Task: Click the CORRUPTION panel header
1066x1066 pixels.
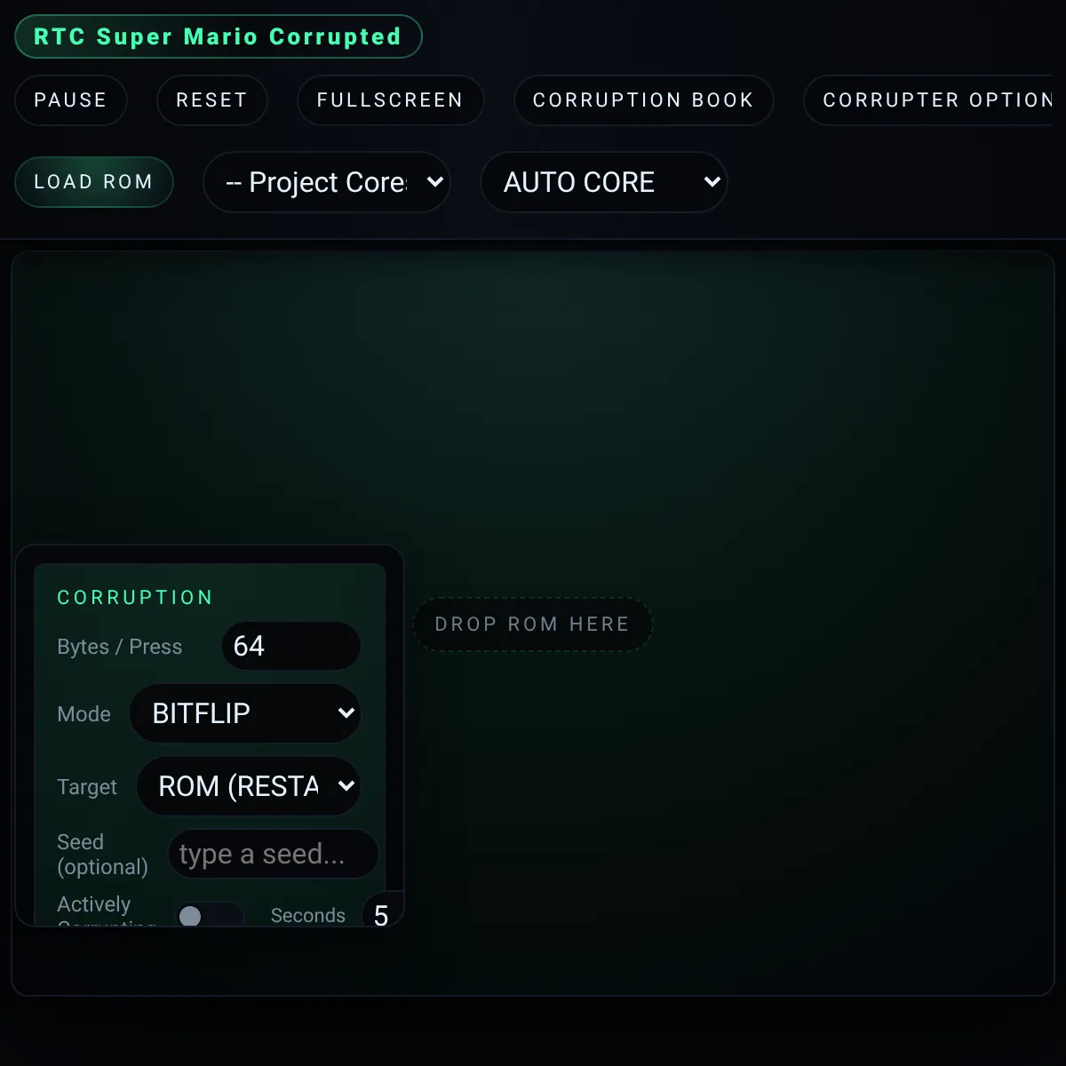Action: (134, 597)
